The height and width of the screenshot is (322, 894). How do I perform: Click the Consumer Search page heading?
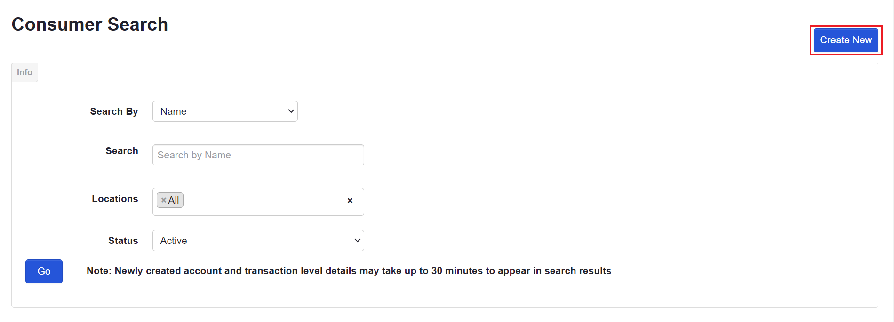(89, 24)
